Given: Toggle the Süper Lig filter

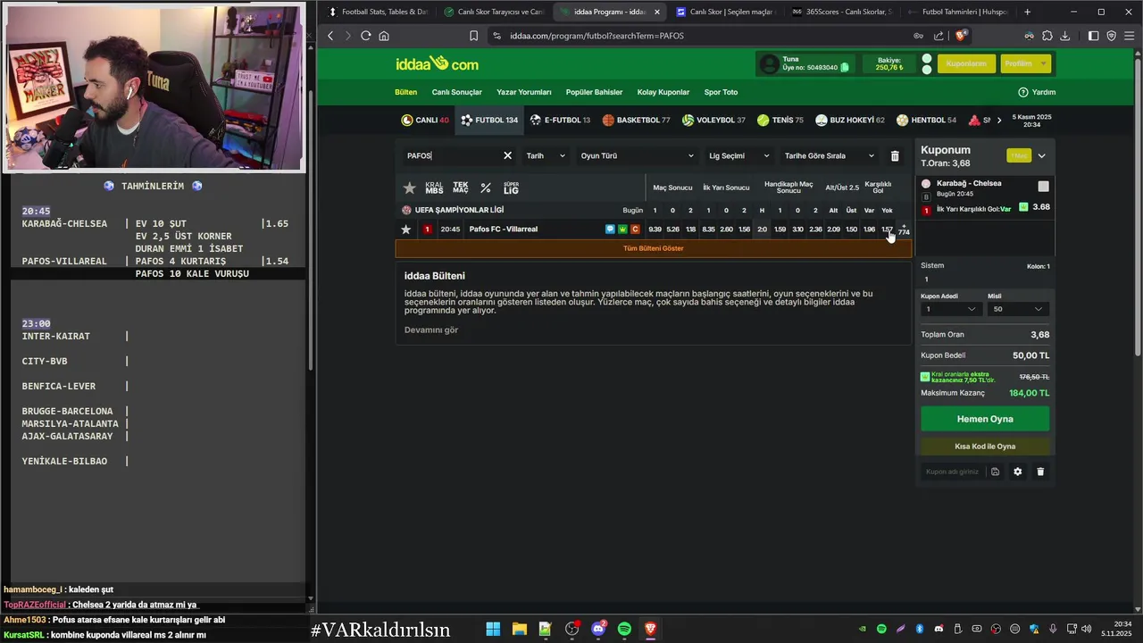Looking at the screenshot, I should [x=511, y=188].
